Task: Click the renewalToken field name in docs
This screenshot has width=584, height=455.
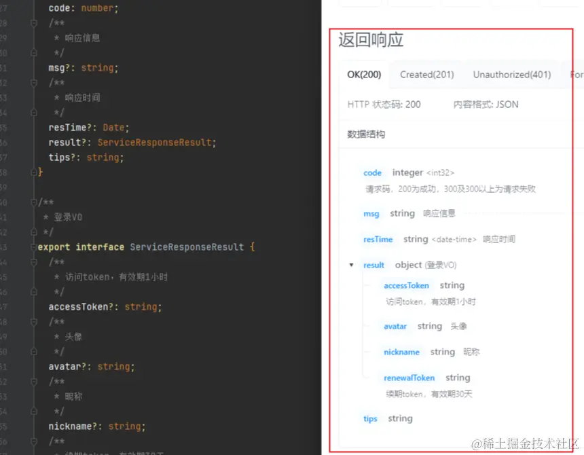Action: pyautogui.click(x=409, y=378)
